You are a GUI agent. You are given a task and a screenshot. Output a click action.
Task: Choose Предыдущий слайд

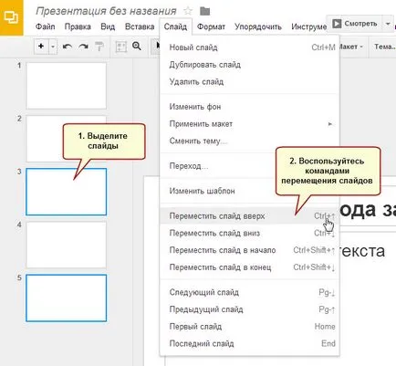point(249,309)
